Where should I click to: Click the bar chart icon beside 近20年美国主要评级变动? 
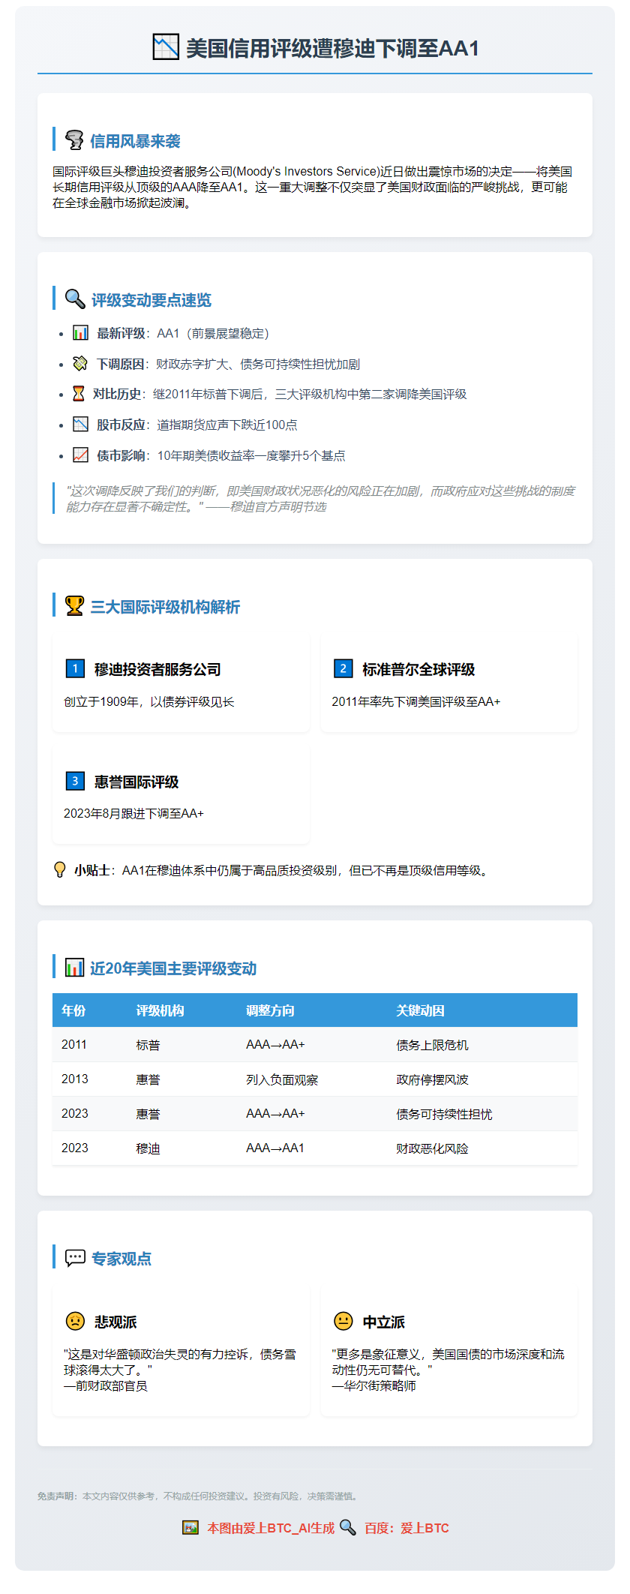(74, 968)
